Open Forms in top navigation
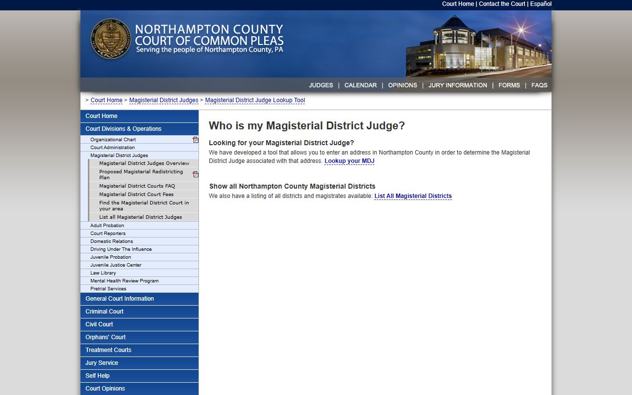Viewport: 632px width, 395px height. [x=509, y=85]
